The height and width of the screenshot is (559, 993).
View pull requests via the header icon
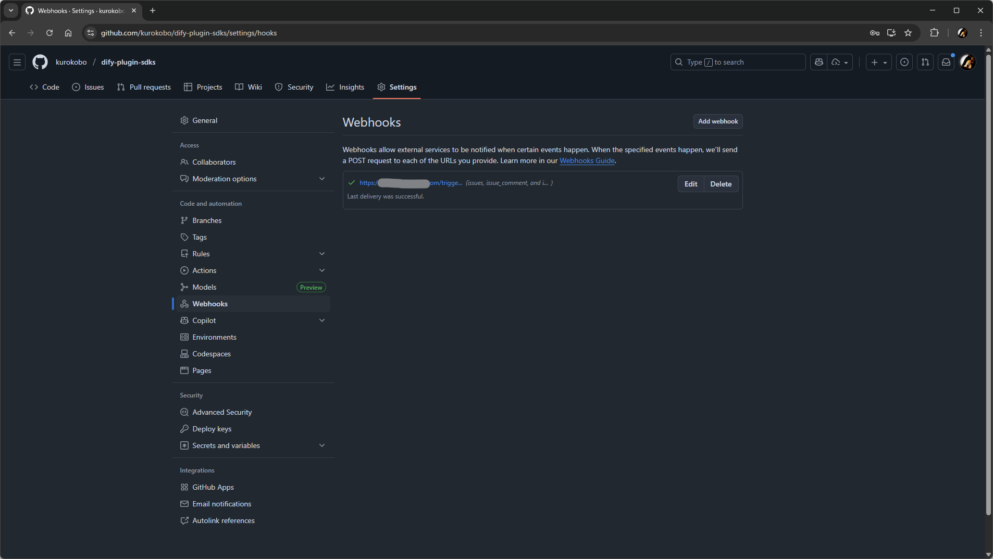click(x=926, y=62)
